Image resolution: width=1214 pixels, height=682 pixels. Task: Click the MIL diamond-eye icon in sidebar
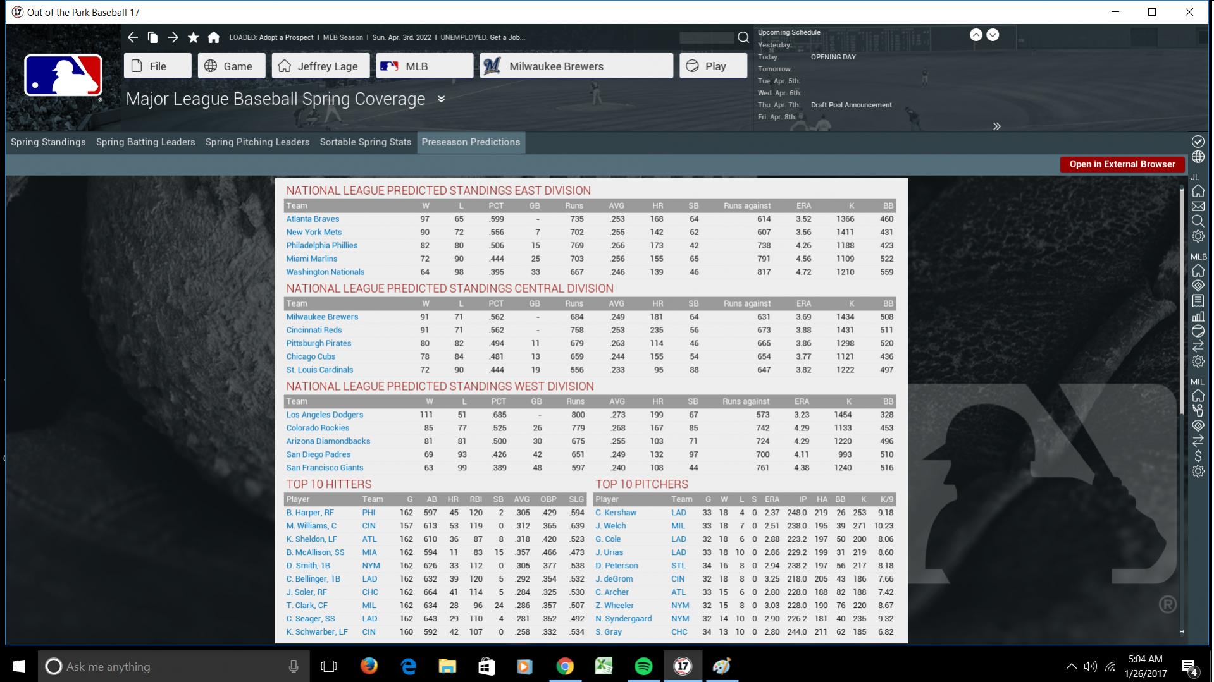[x=1198, y=426]
